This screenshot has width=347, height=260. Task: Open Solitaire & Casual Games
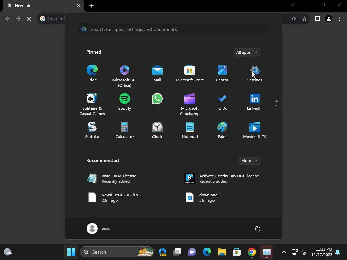(x=92, y=104)
